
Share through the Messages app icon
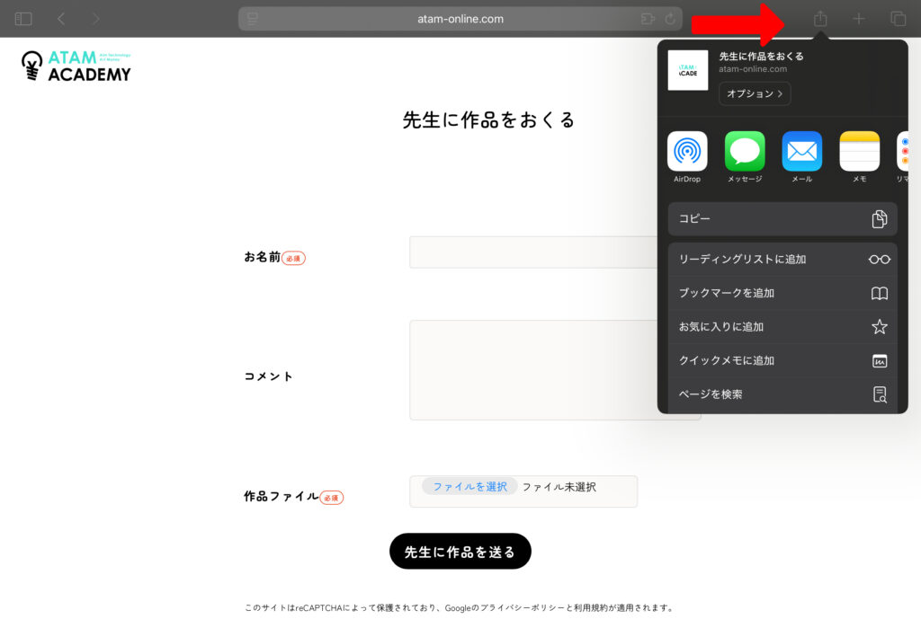[x=745, y=151]
